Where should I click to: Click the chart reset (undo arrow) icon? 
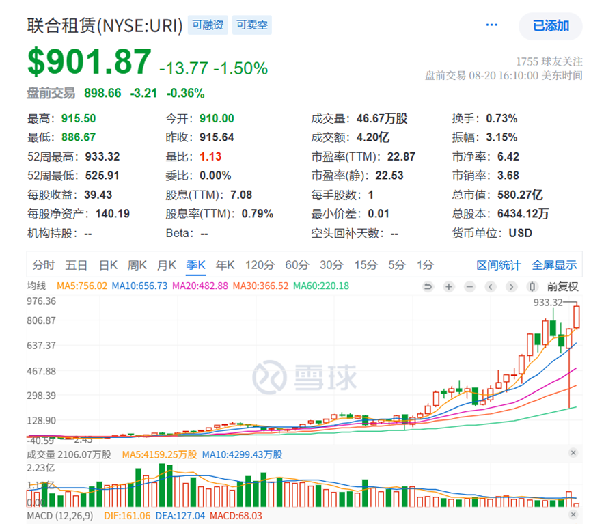pos(428,286)
